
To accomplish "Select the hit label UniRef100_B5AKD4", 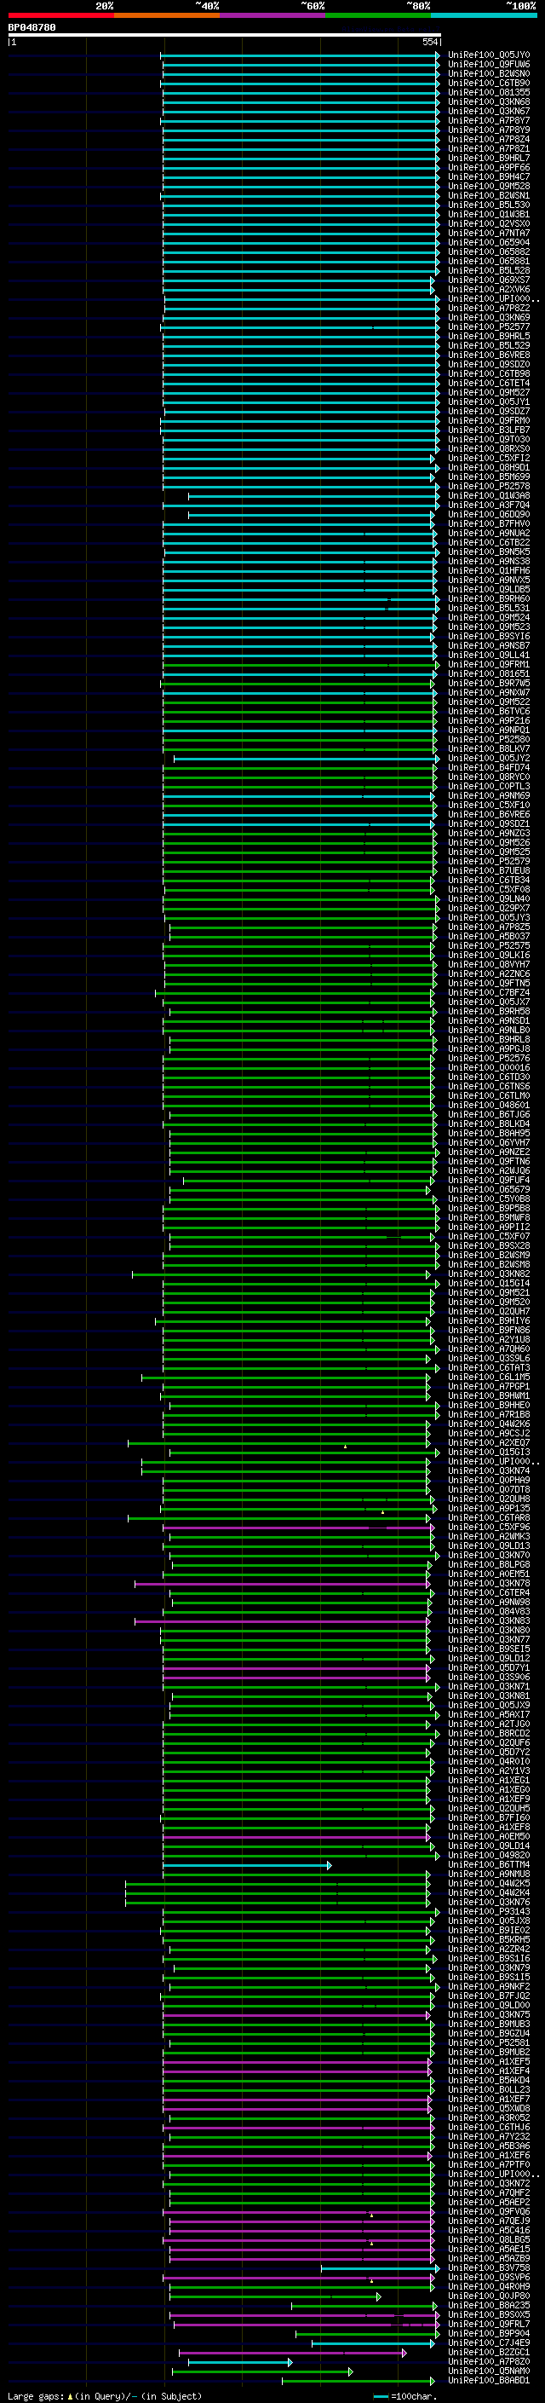I will (489, 2080).
